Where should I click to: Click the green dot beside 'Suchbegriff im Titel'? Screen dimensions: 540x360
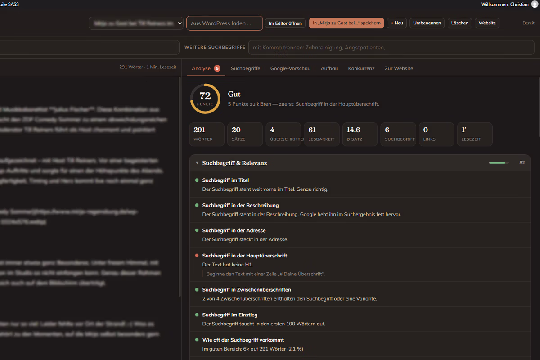pos(197,180)
